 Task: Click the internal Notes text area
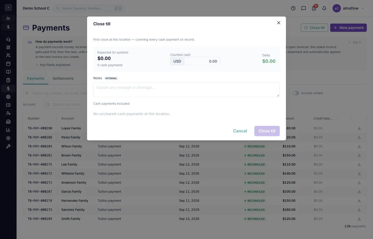click(x=186, y=90)
